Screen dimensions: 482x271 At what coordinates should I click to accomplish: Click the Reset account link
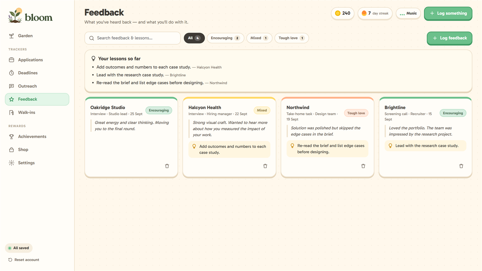[x=24, y=260]
